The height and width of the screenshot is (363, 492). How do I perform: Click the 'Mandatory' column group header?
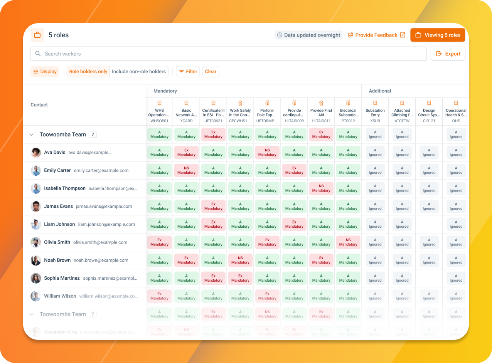(165, 91)
